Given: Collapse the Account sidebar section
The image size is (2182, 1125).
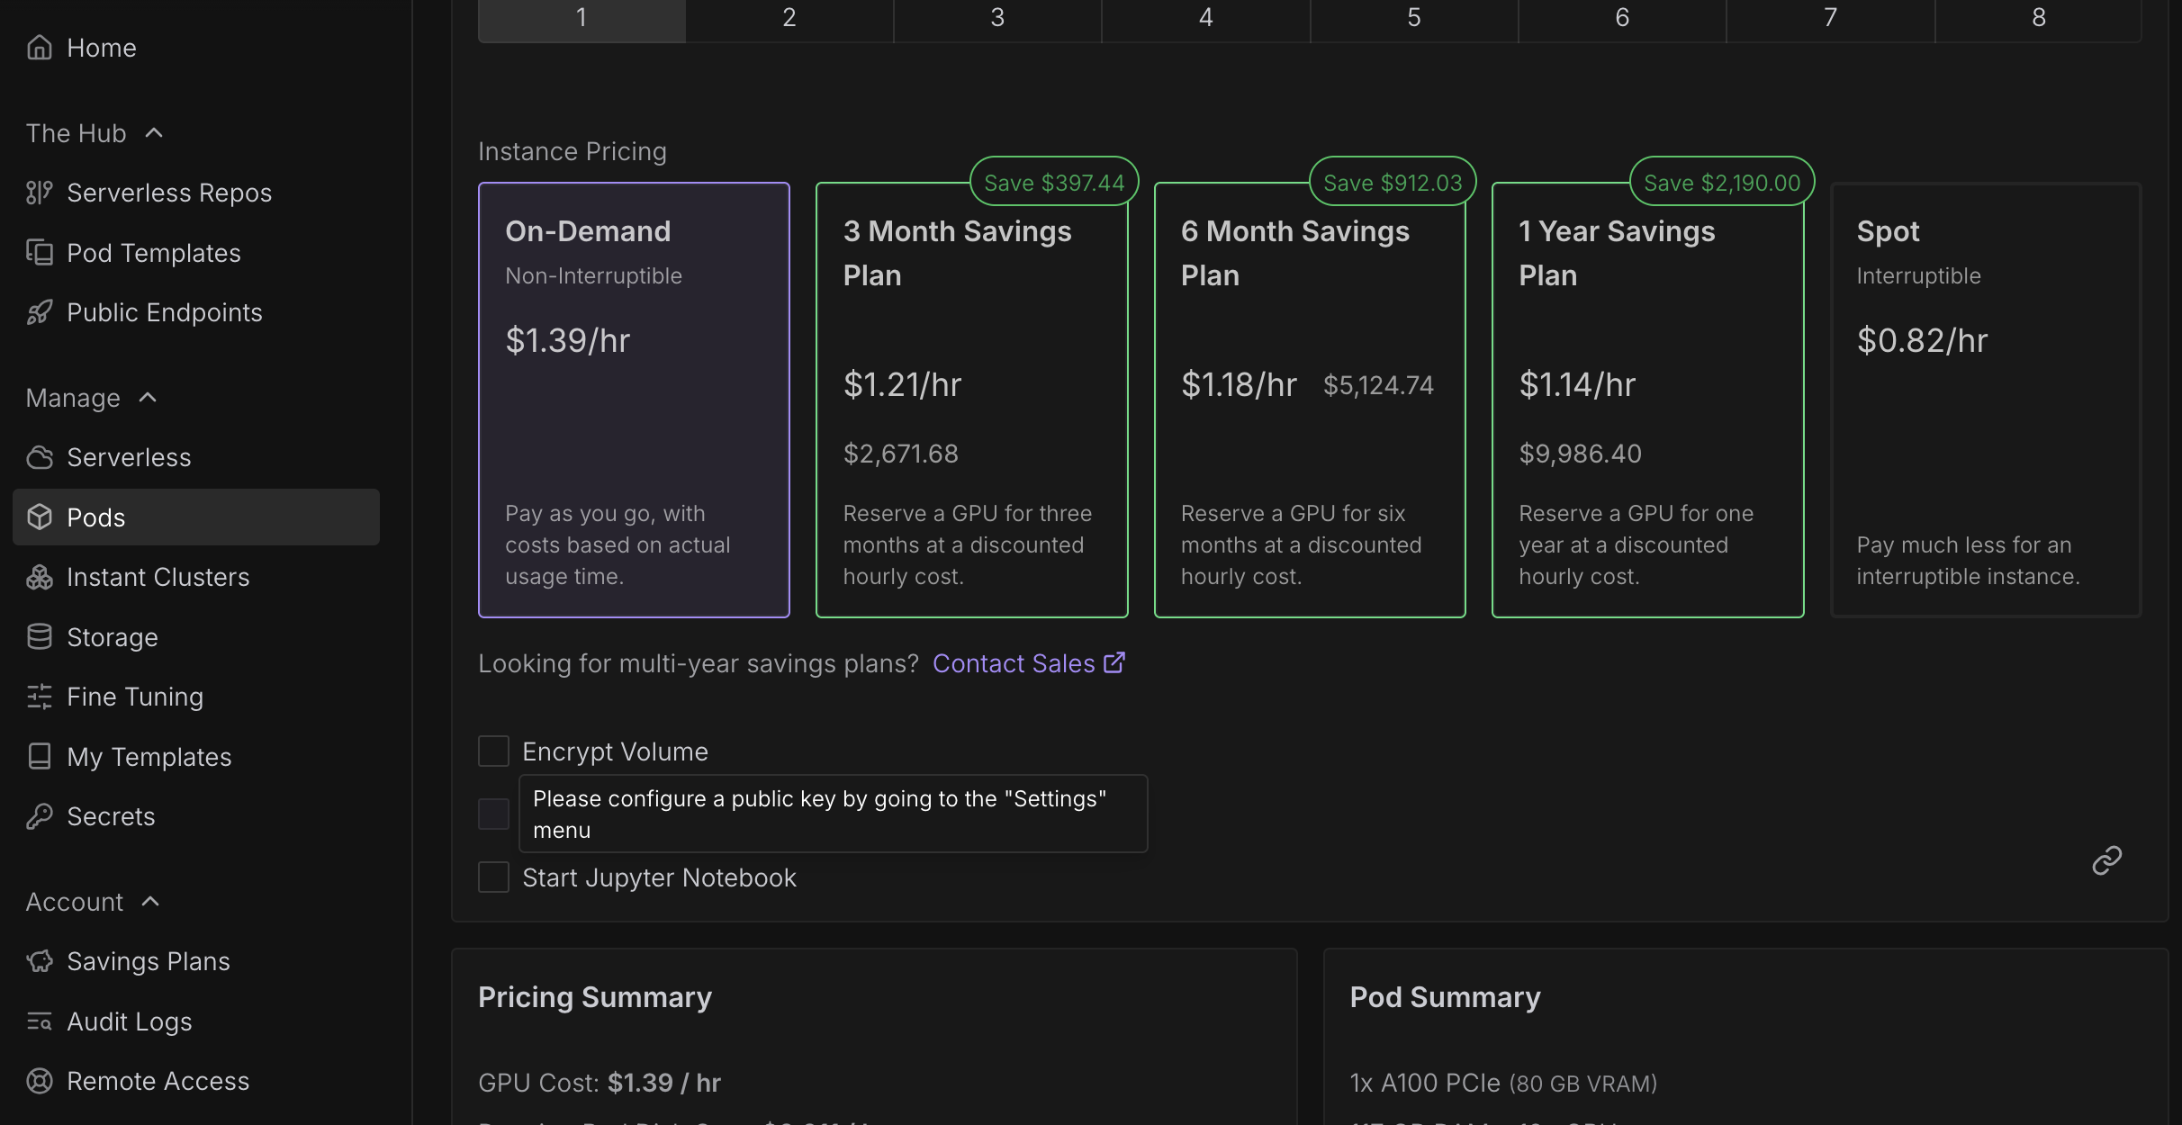Looking at the screenshot, I should [151, 902].
